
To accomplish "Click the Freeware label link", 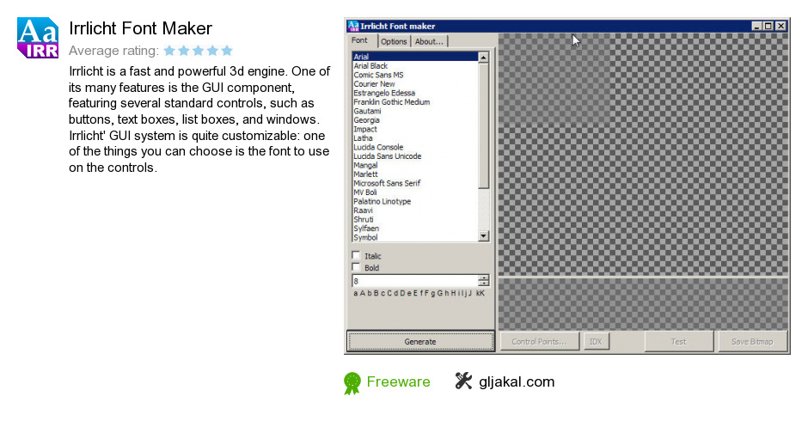I will coord(398,381).
